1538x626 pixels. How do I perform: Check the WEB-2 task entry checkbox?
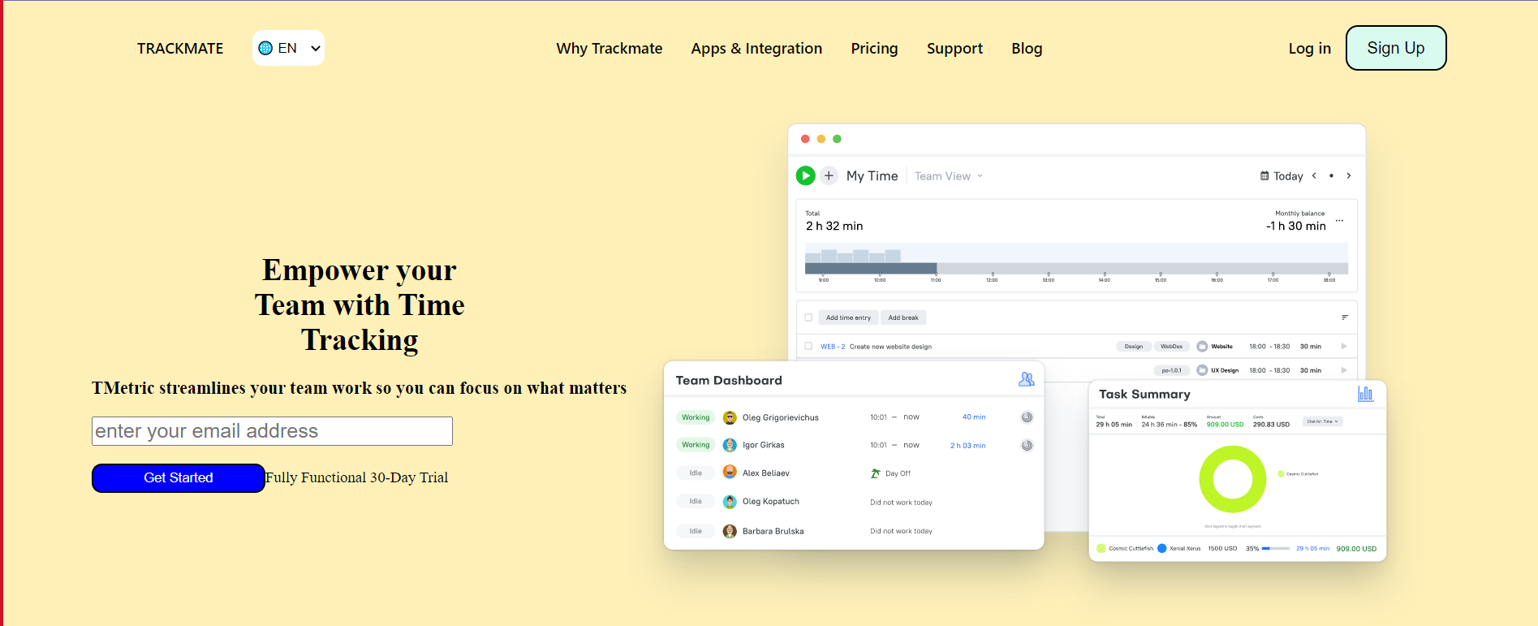(x=808, y=346)
